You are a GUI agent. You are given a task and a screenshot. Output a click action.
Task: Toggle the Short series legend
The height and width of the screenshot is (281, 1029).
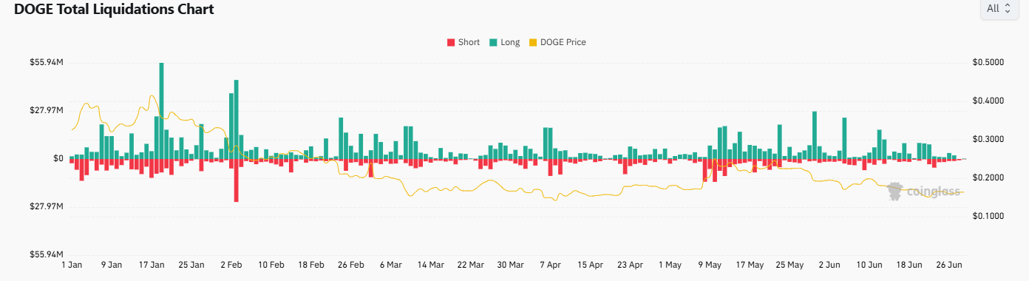pos(463,42)
